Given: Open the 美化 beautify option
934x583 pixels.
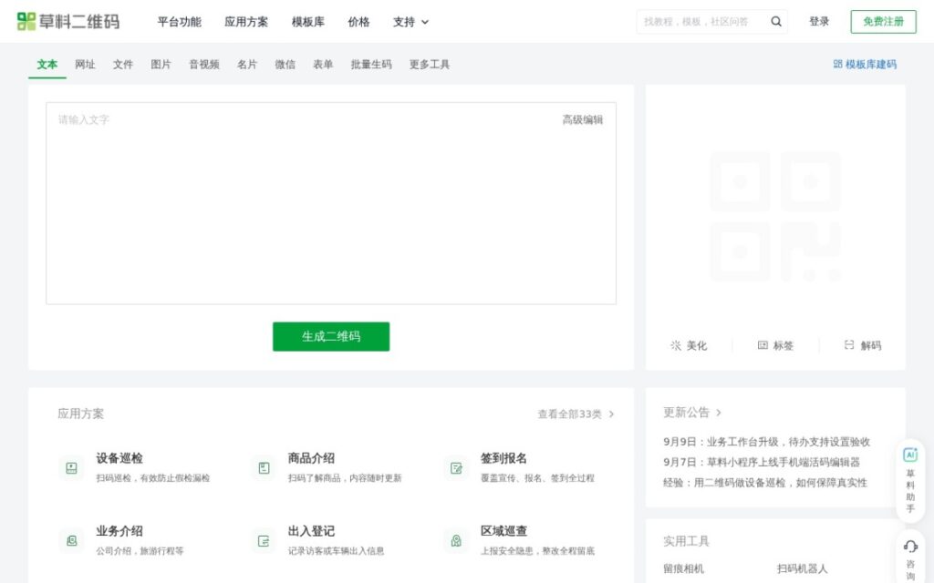Looking at the screenshot, I should pyautogui.click(x=689, y=345).
